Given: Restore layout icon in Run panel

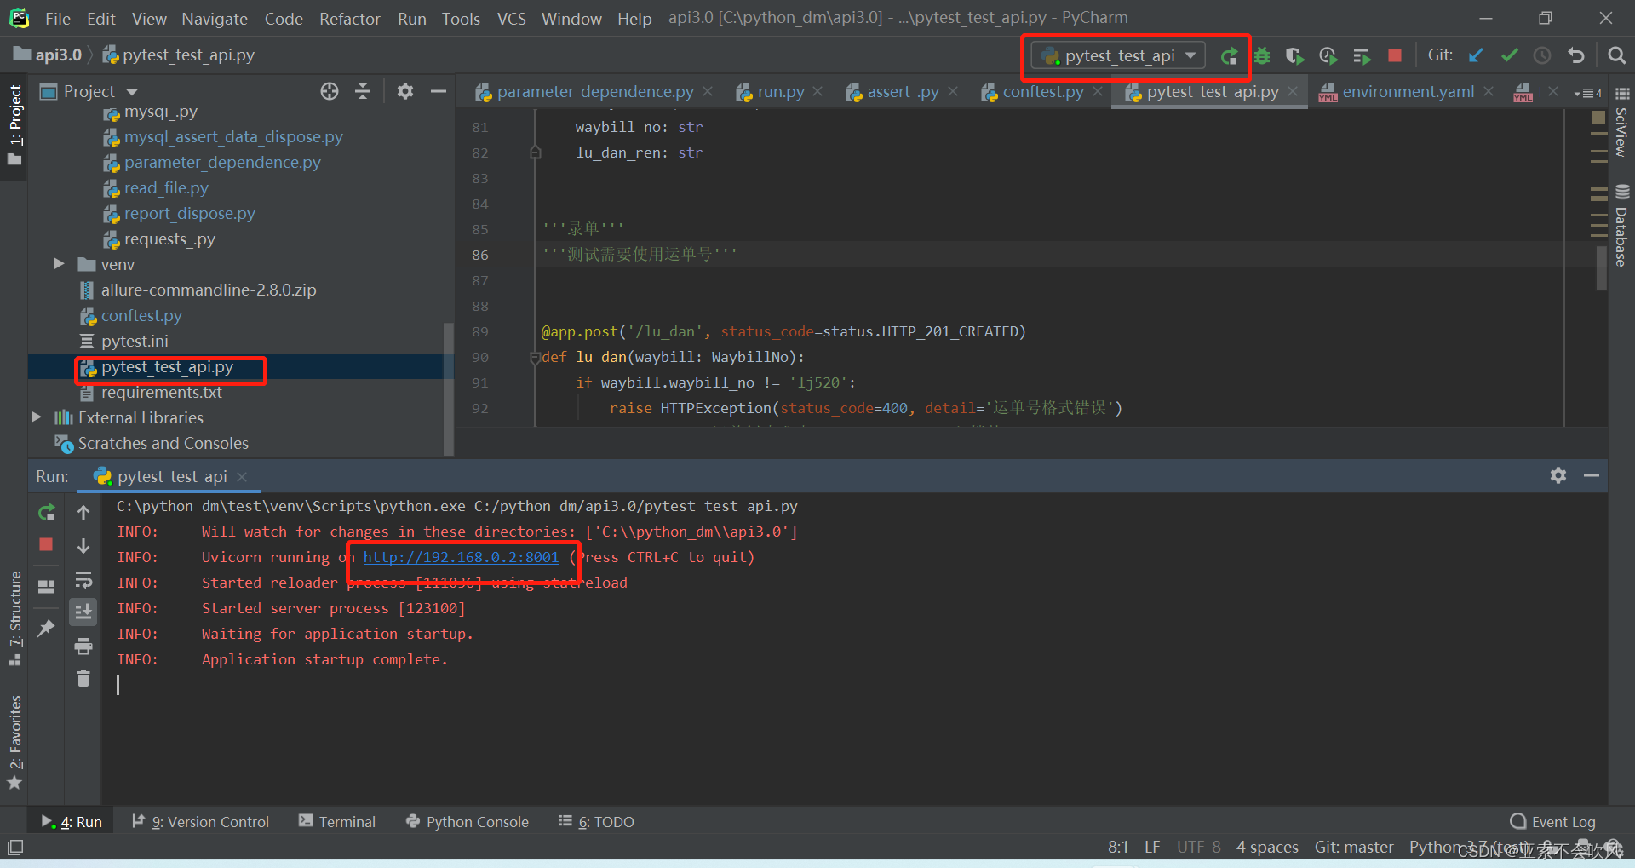Looking at the screenshot, I should point(46,586).
